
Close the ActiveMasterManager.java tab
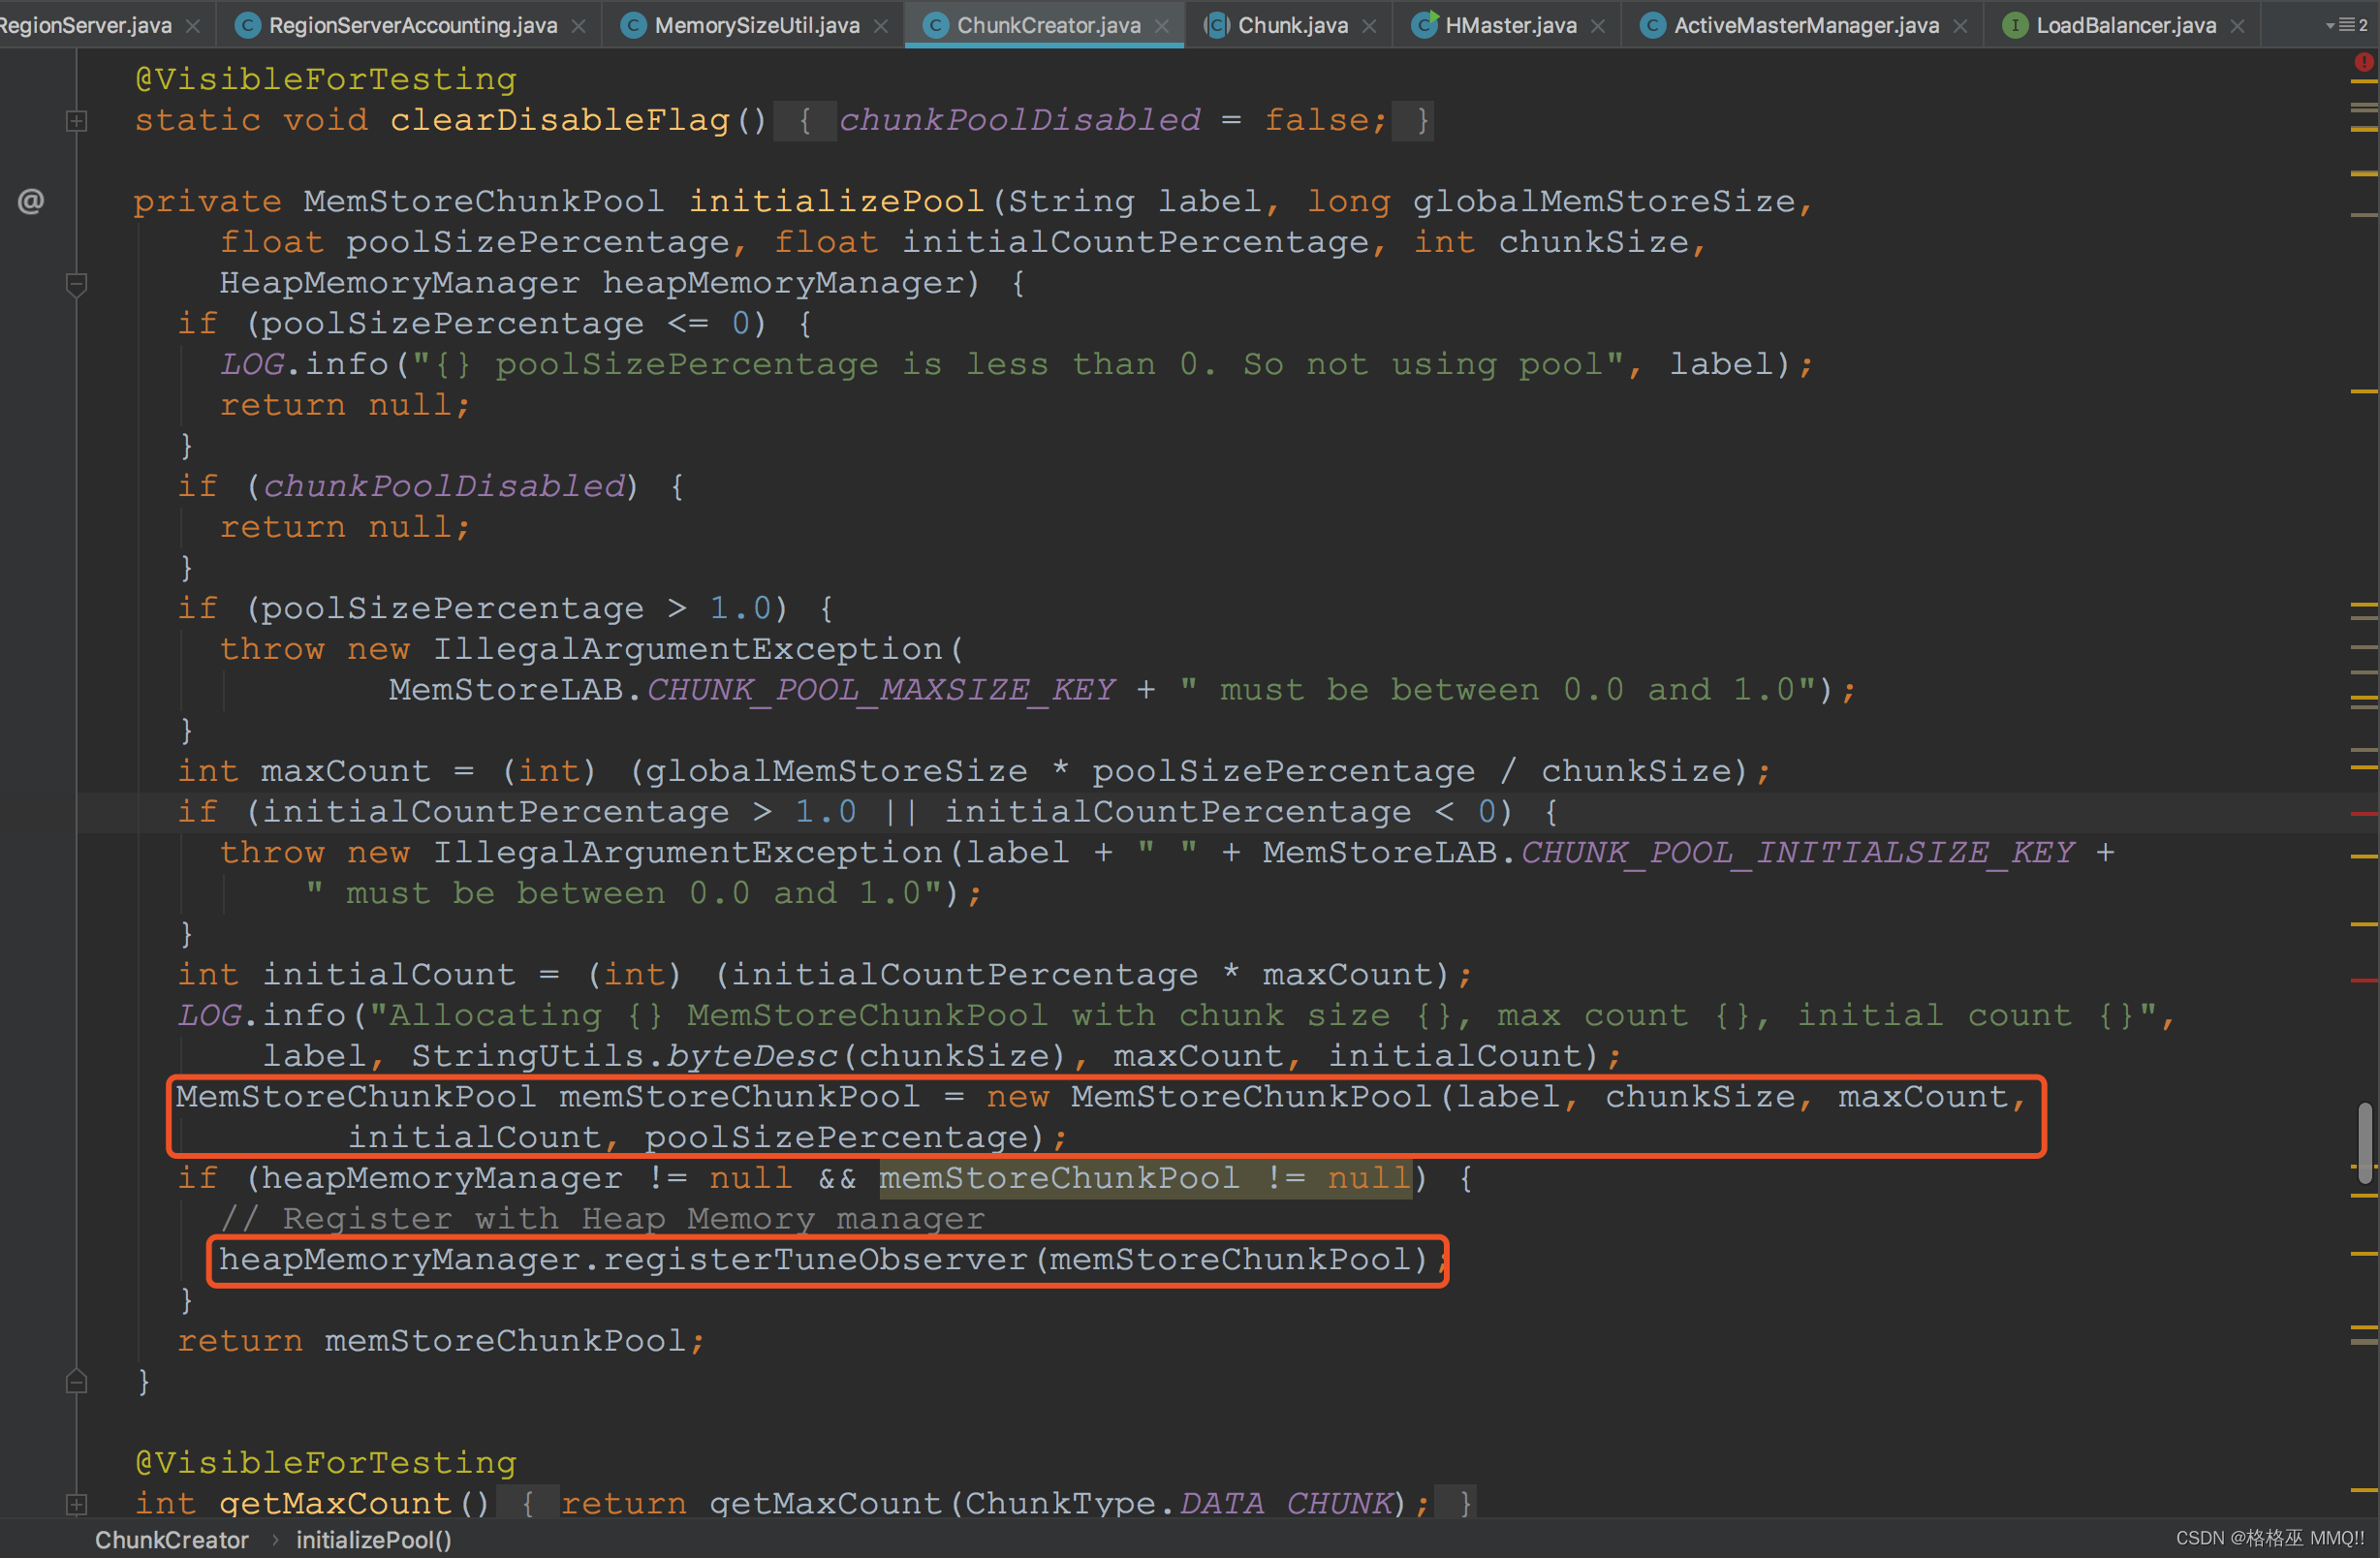click(1960, 26)
